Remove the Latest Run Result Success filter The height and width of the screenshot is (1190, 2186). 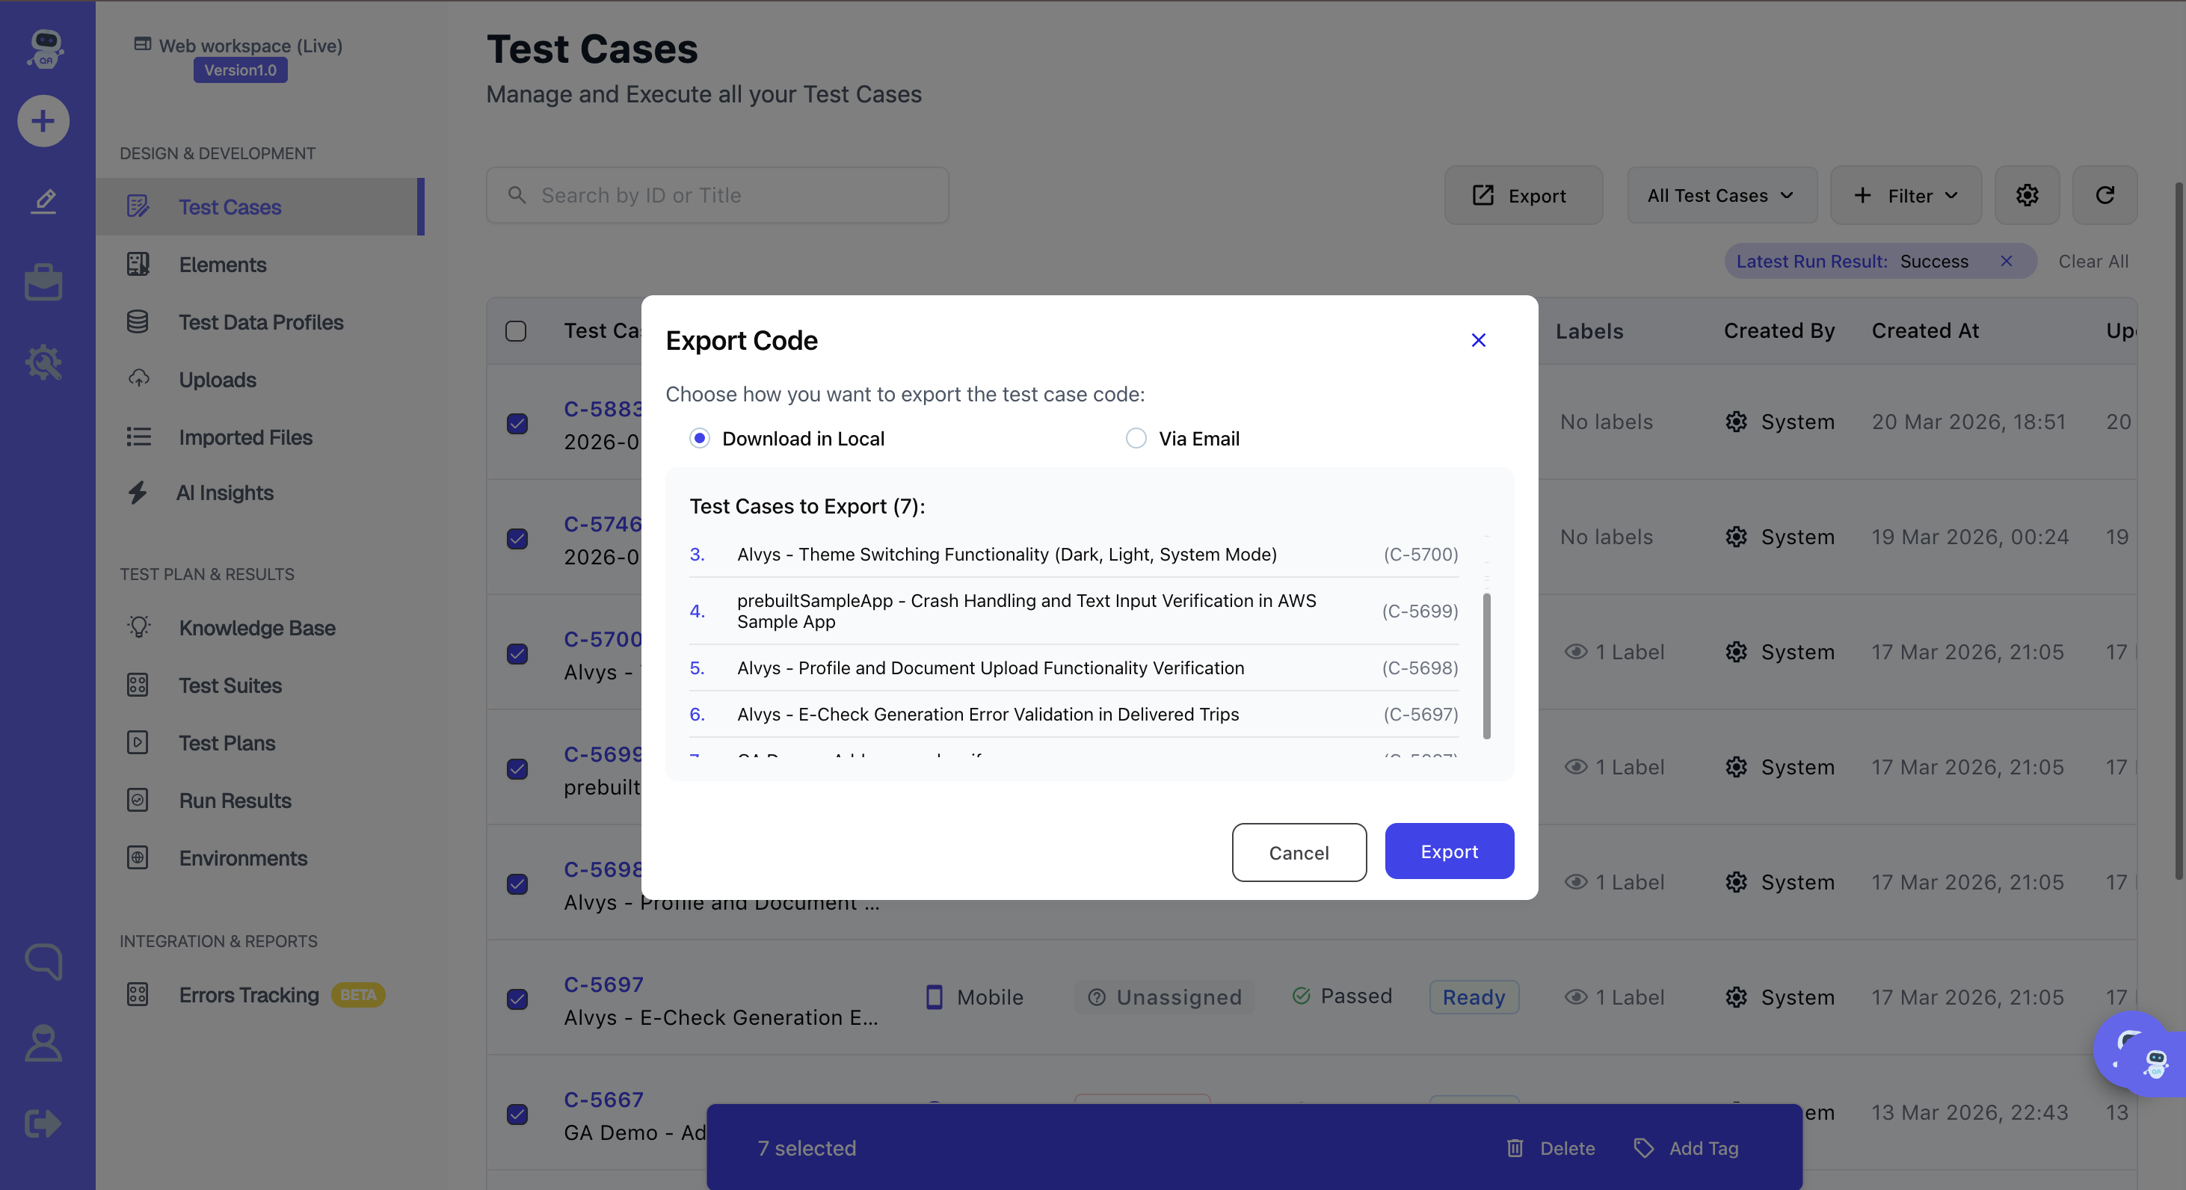2006,261
